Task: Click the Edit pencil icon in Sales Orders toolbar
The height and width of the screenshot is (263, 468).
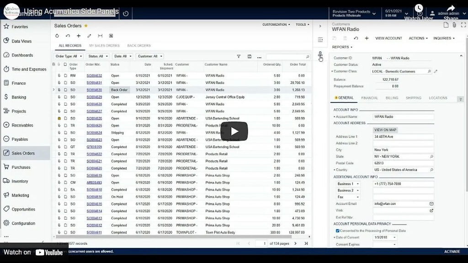Action: click(89, 36)
